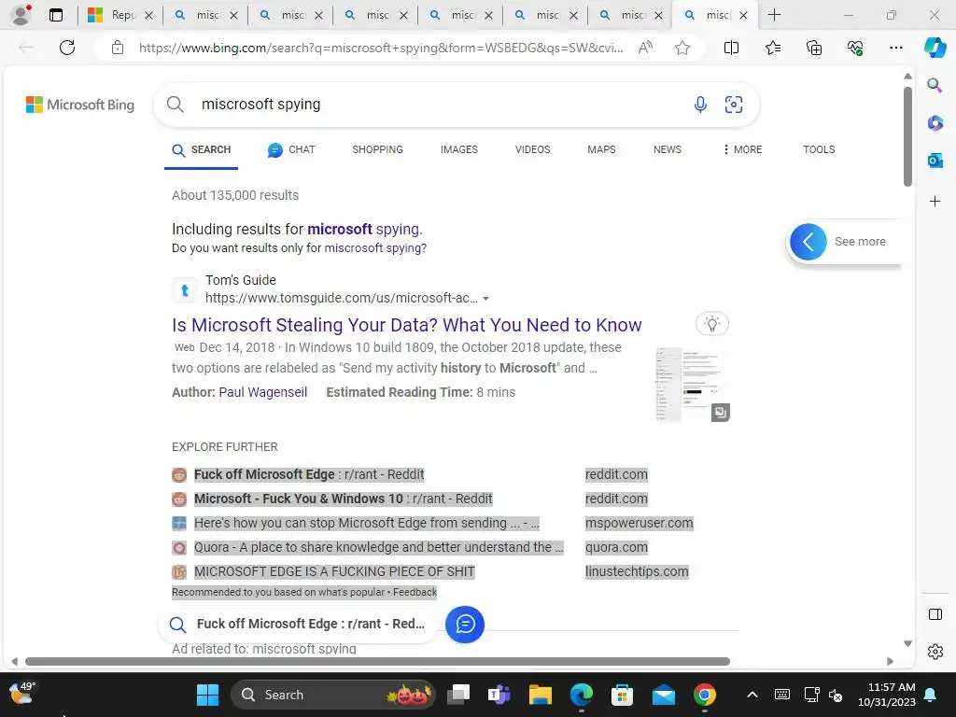Open Microsoft 365 sidebar icon
Screen dimensions: 956x717
935,123
